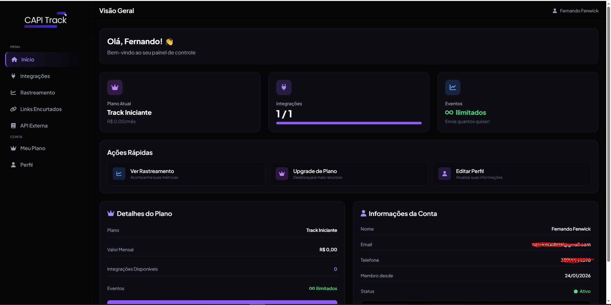Choose the Editar Perfil quick action
Viewport: 611px width, 305px height.
[511, 174]
